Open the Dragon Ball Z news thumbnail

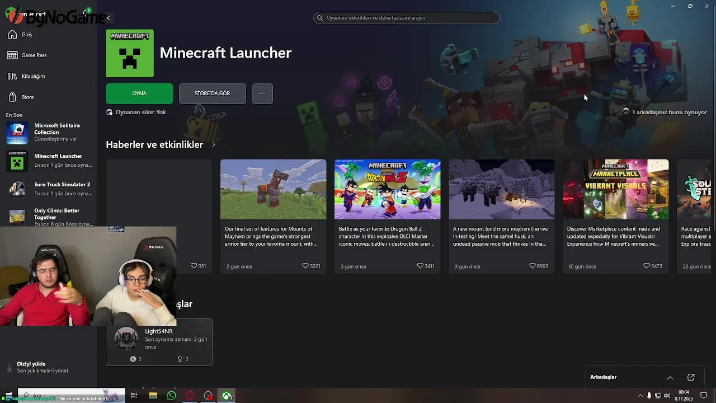pyautogui.click(x=387, y=189)
